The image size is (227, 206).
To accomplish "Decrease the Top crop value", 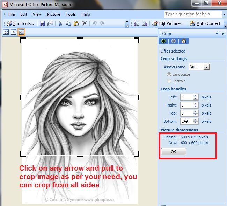I will click(196, 115).
